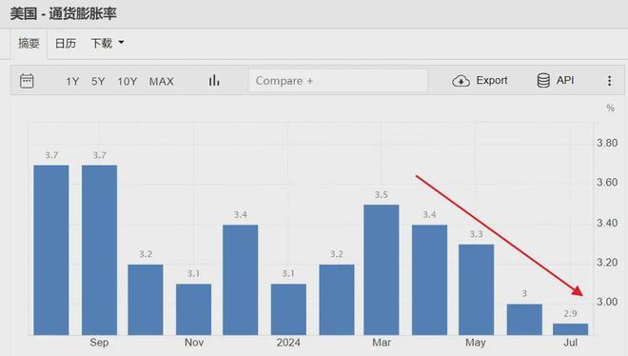Select the 5Y time range
This screenshot has width=628, height=356.
click(x=98, y=82)
